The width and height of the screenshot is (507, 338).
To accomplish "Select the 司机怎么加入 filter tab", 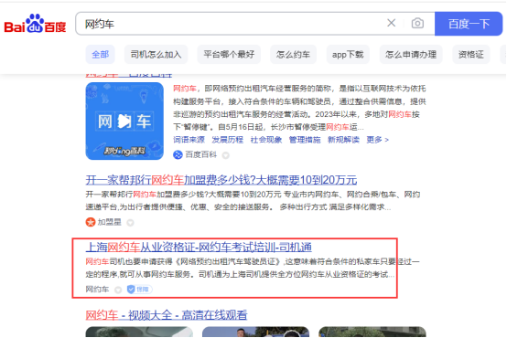I will click(x=156, y=55).
